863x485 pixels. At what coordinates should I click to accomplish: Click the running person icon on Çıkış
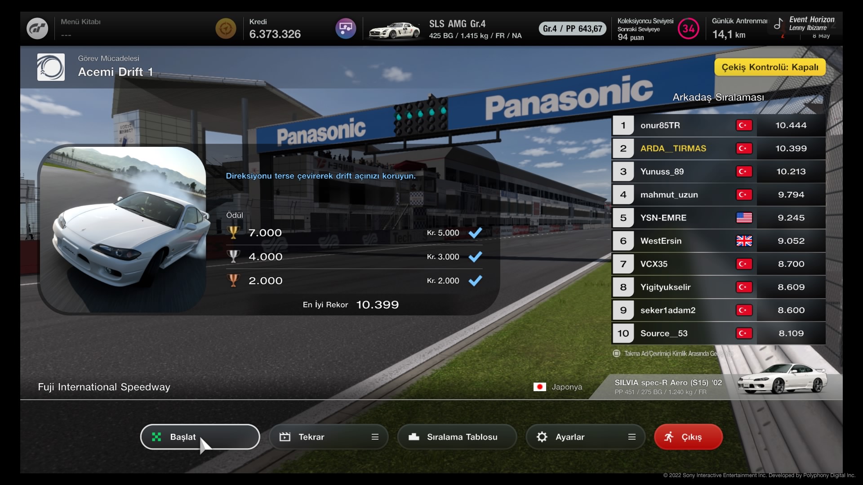click(x=669, y=437)
